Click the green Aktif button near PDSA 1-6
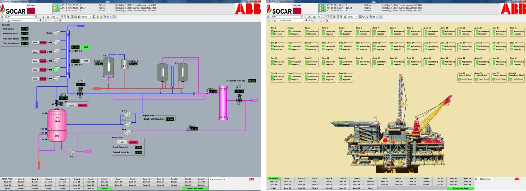The width and height of the screenshot is (526, 191). (x=85, y=47)
